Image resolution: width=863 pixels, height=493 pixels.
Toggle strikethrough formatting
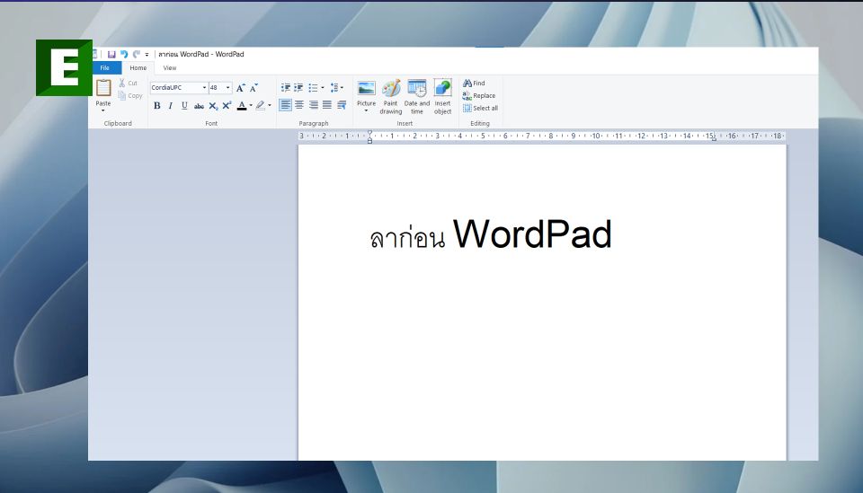click(199, 106)
